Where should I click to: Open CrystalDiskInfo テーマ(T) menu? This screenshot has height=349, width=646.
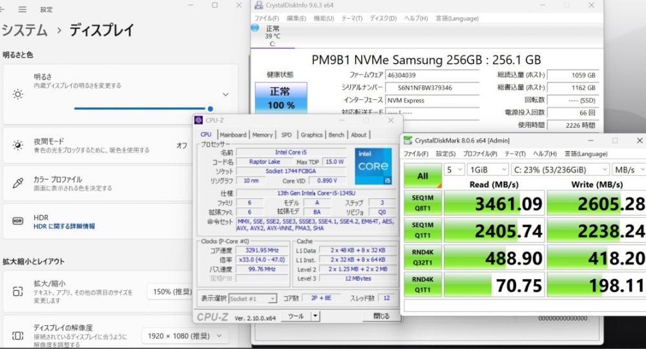pos(352,19)
